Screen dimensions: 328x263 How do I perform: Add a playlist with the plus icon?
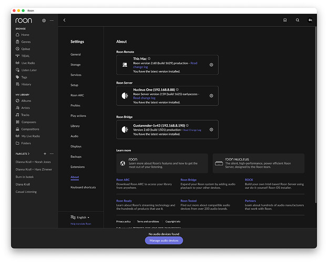point(45,154)
